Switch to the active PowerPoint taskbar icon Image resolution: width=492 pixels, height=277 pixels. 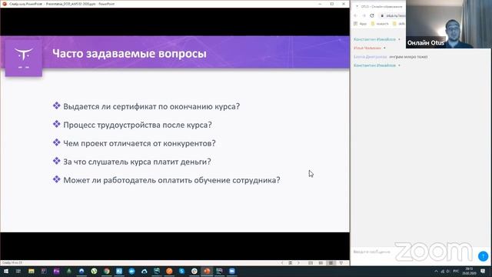(x=207, y=271)
